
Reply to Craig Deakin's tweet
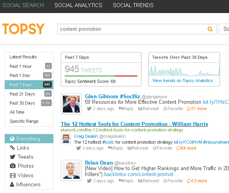click(x=116, y=148)
